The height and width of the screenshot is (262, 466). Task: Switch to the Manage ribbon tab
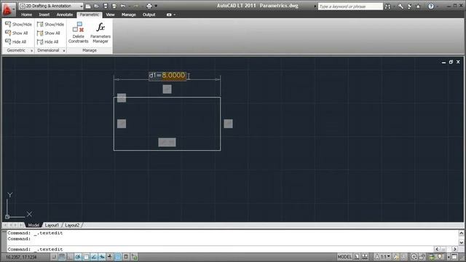tap(128, 15)
